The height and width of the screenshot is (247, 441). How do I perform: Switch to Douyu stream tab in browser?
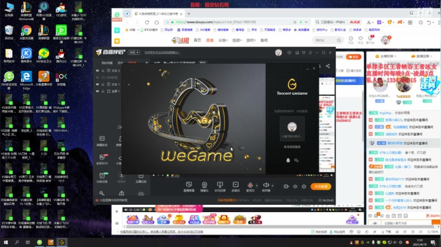[x=159, y=13]
